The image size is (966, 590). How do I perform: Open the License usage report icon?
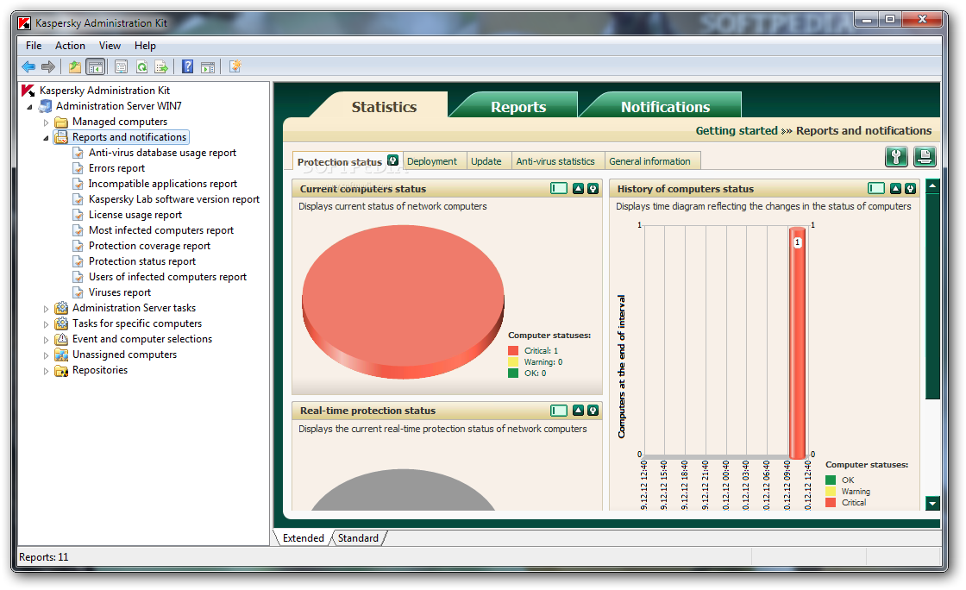pyautogui.click(x=78, y=215)
